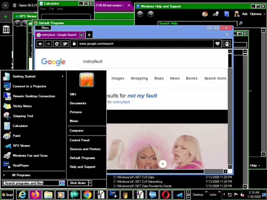Viewport: 267px width, 200px height.
Task: Open the Speed Dial grid icon
Action: coord(65,44)
